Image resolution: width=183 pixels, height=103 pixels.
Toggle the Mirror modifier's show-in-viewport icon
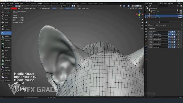[x=173, y=32]
